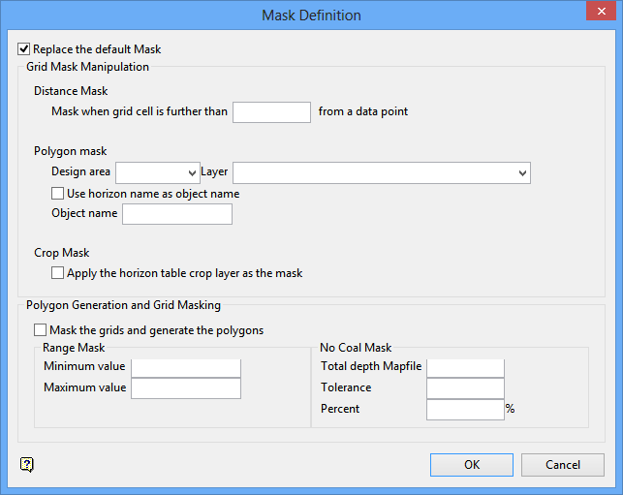Click the Percent input field
The height and width of the screenshot is (495, 623).
tap(465, 409)
